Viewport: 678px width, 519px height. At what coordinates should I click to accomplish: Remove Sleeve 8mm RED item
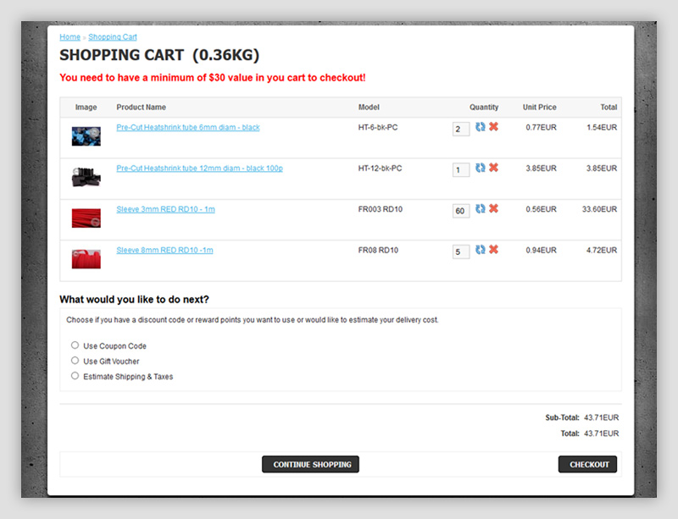(493, 250)
